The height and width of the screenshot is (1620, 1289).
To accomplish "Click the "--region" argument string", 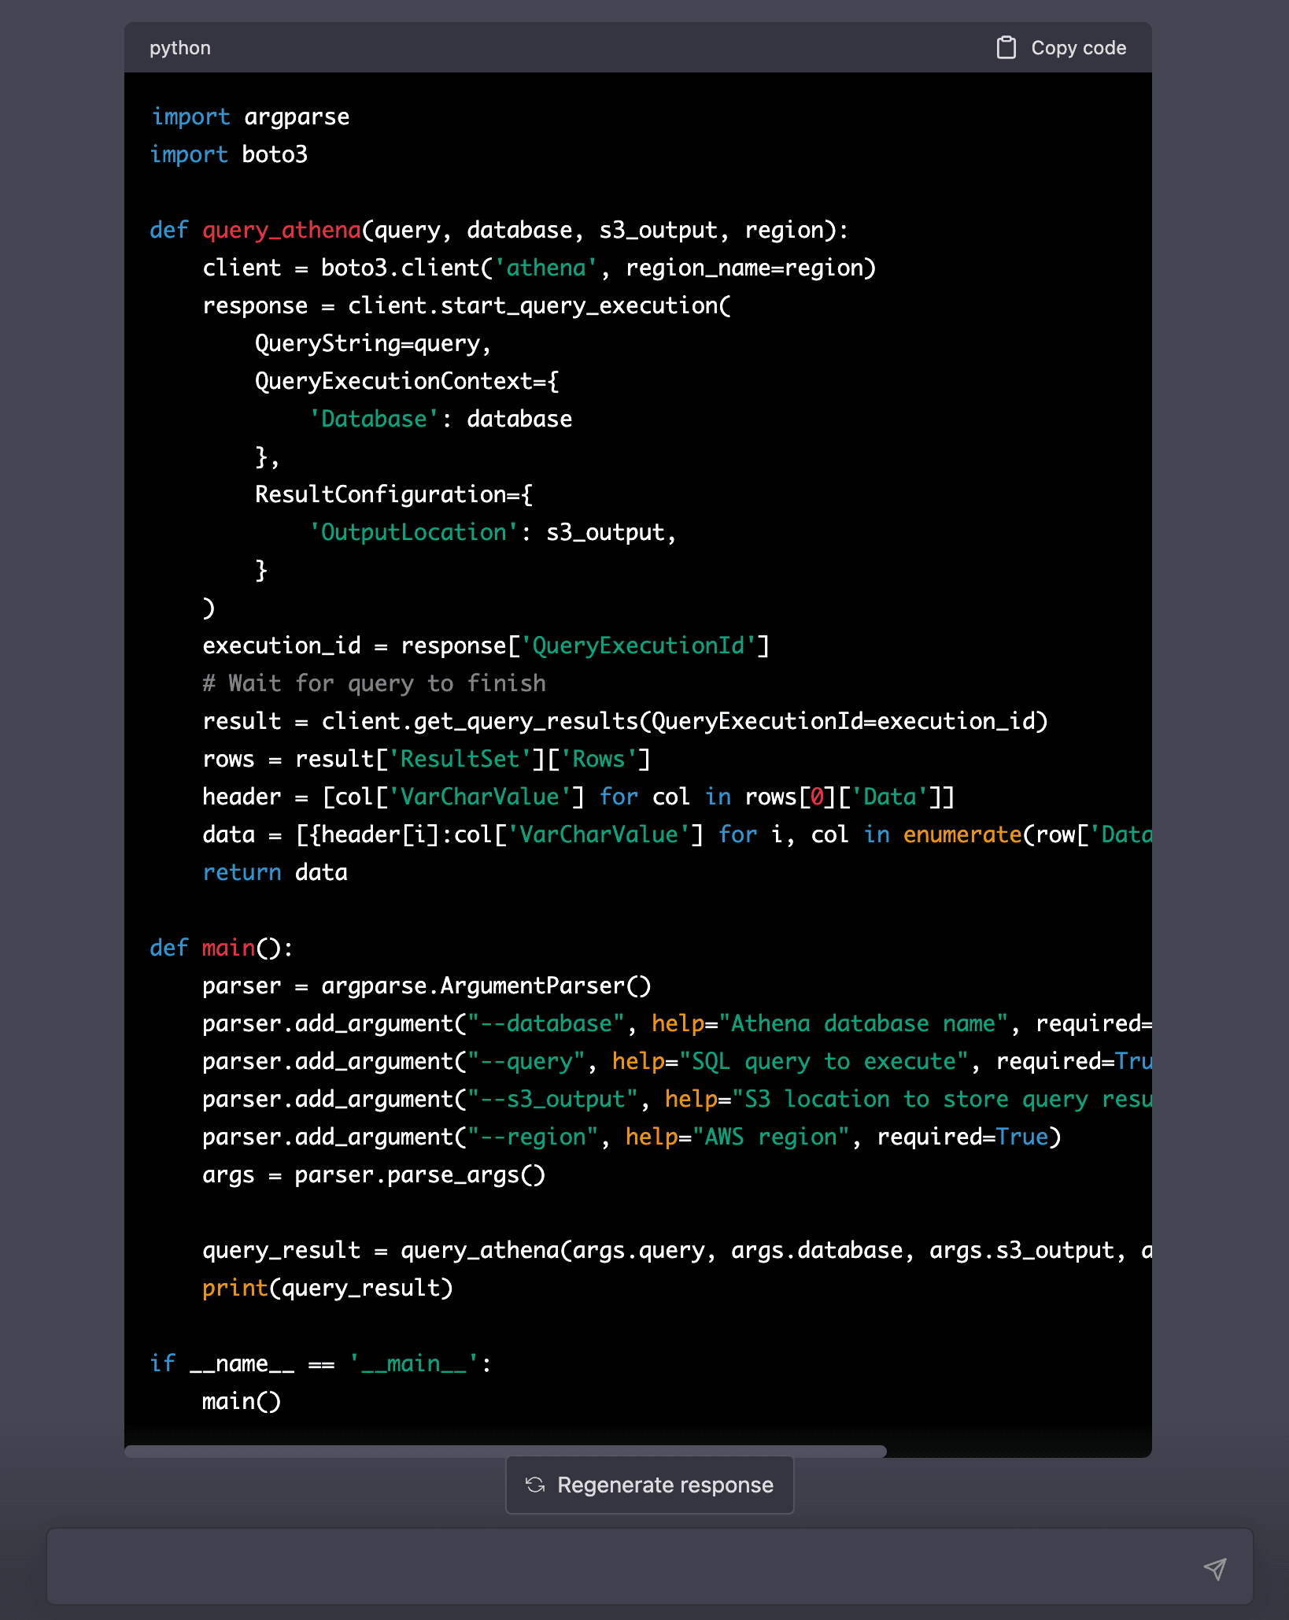I will click(x=533, y=1137).
